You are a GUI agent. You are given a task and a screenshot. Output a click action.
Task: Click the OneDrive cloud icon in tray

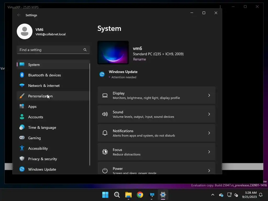click(x=221, y=195)
